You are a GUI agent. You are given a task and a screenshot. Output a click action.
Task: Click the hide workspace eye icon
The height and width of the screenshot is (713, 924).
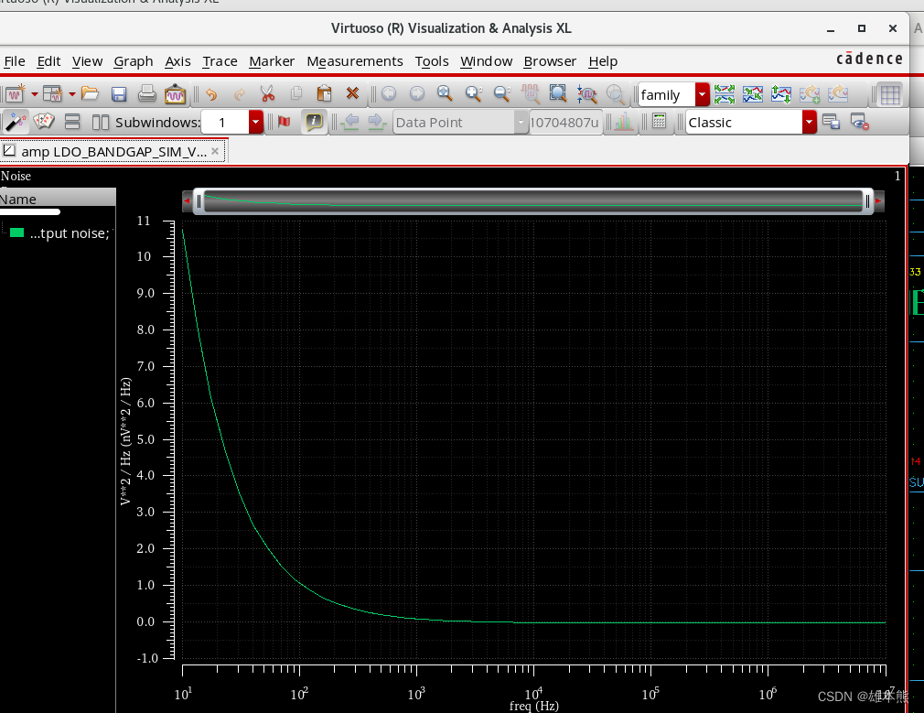[860, 122]
